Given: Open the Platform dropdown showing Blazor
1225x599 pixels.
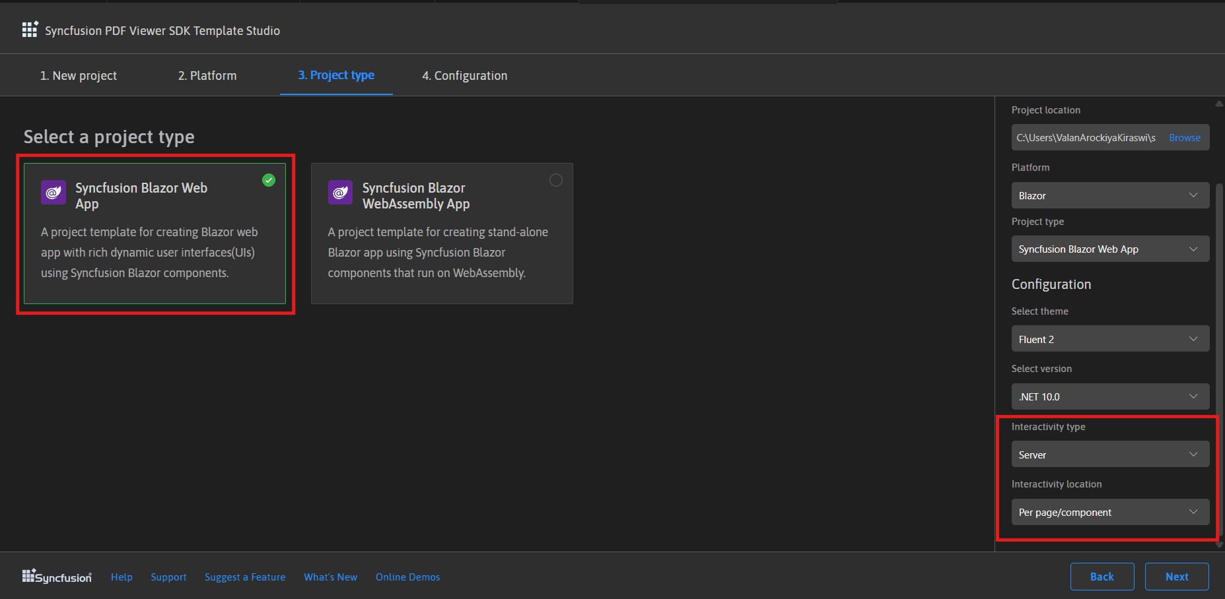Looking at the screenshot, I should (x=1110, y=195).
